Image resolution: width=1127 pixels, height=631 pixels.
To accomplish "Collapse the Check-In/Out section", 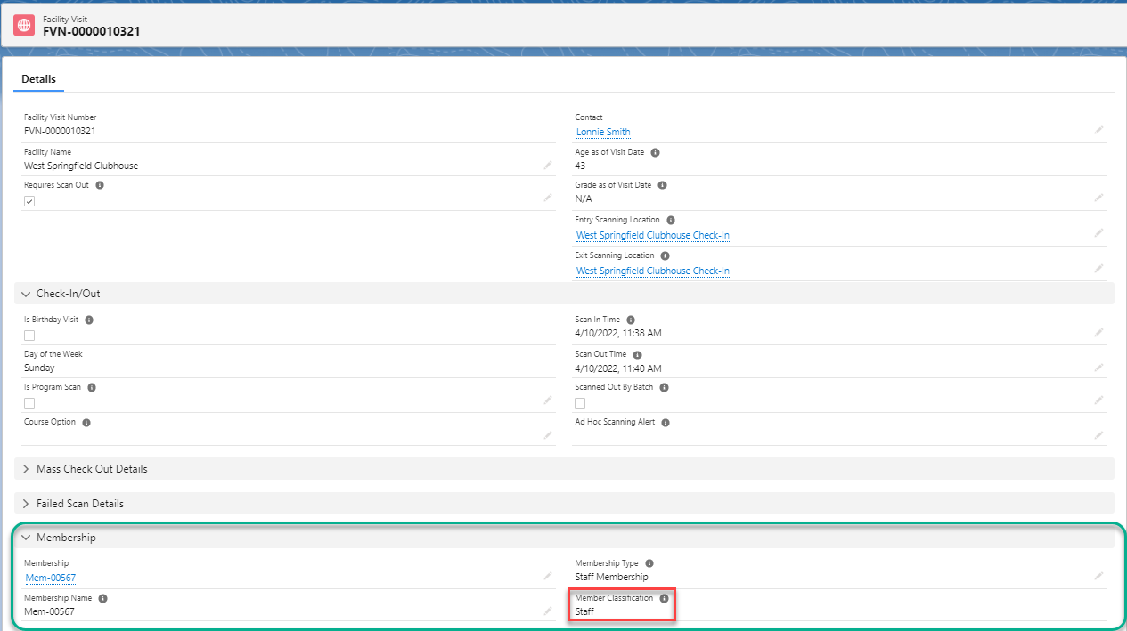I will pyautogui.click(x=27, y=294).
